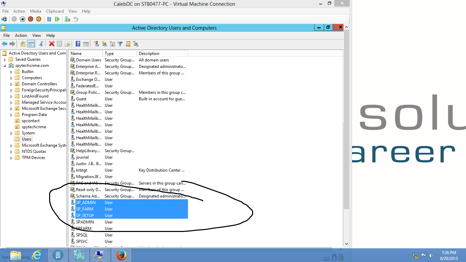Expand the TPM Devices container
This screenshot has height=262, width=466.
[x=11, y=158]
